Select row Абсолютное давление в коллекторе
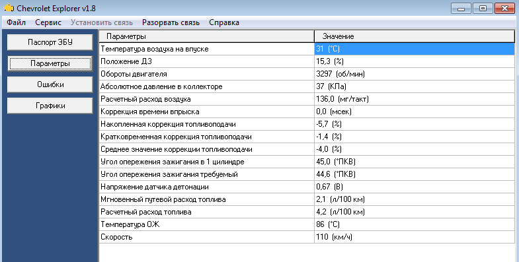Image resolution: width=519 pixels, height=262 pixels. tap(307, 86)
